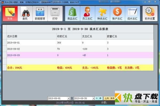Select the 流水日期 column header
This screenshot has width=160, height=106.
click(32, 36)
